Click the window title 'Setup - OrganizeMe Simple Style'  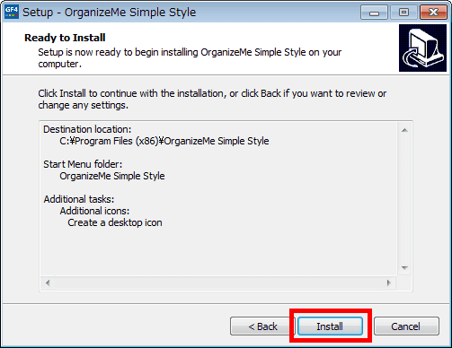[109, 13]
